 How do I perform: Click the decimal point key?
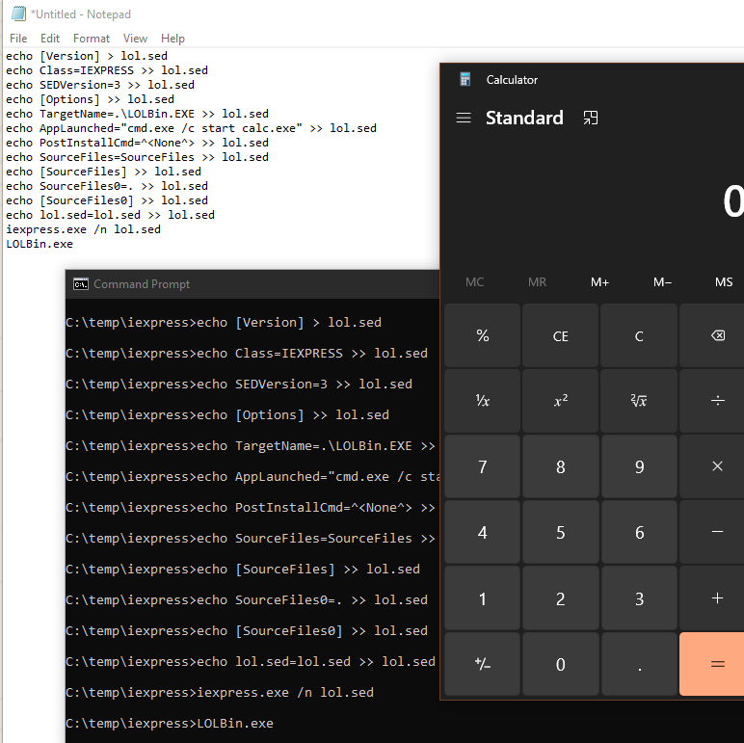pyautogui.click(x=639, y=664)
